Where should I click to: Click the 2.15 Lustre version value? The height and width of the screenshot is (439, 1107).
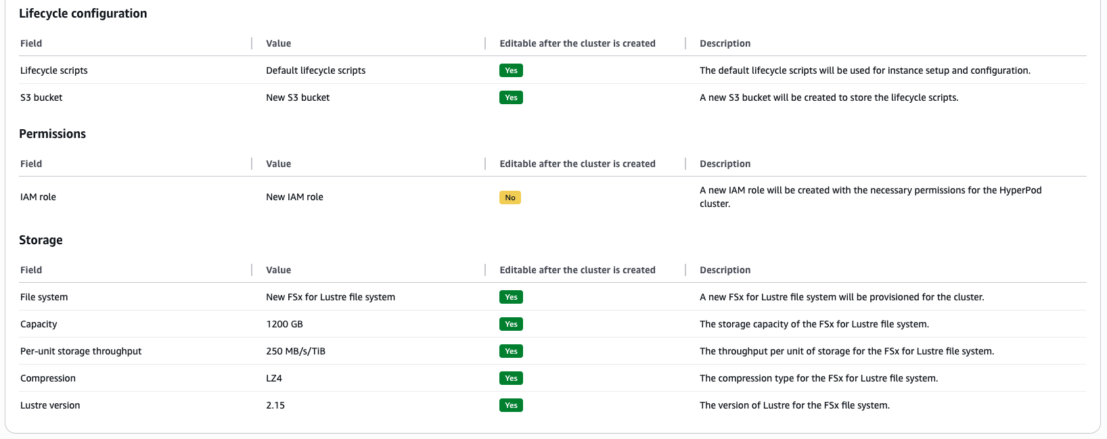[275, 405]
